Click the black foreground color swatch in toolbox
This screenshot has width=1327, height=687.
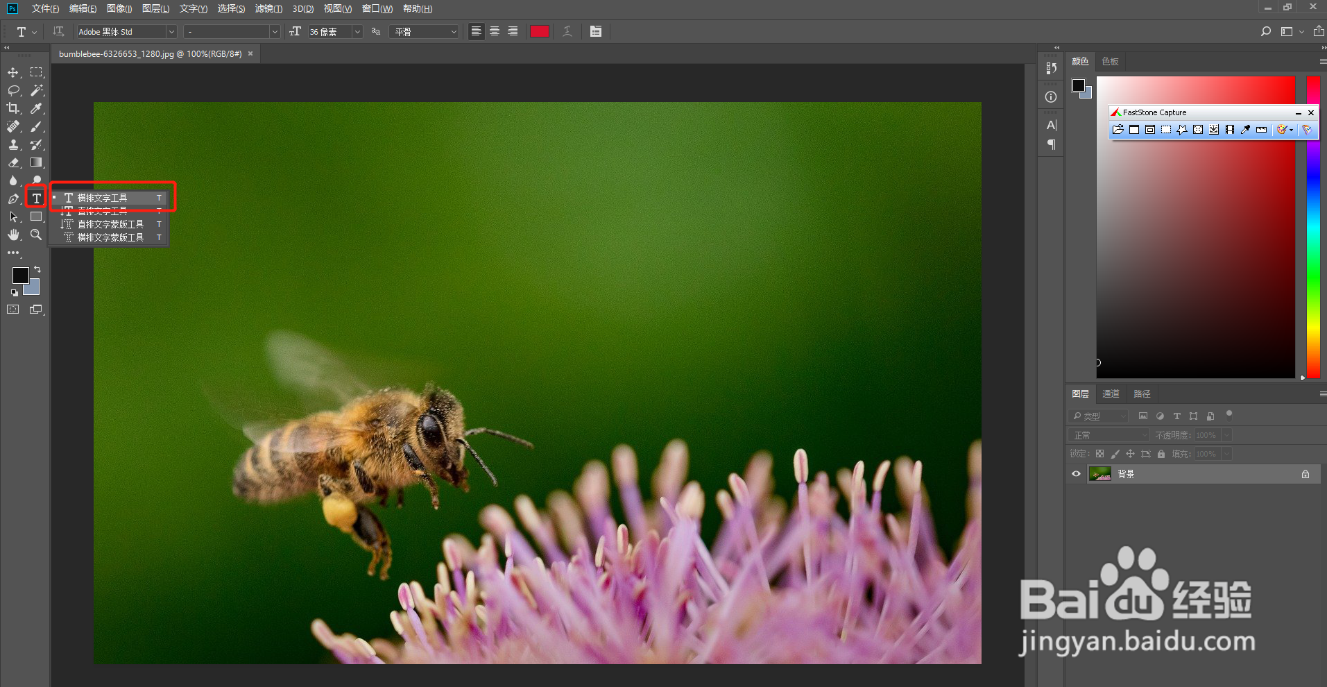21,275
